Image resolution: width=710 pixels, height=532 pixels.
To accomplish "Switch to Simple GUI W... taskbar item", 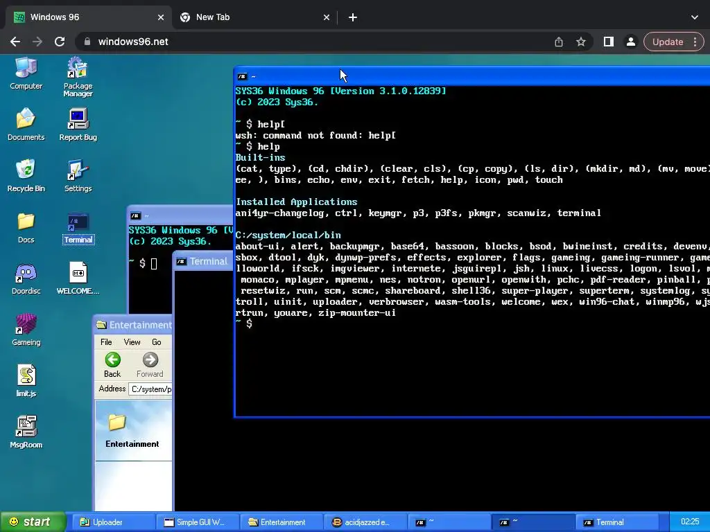I will click(x=198, y=522).
